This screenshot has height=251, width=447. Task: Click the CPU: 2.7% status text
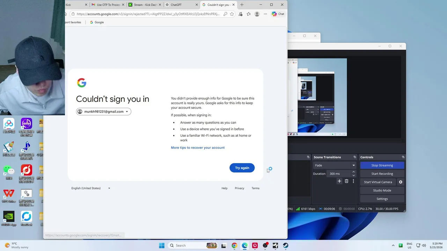365,209
